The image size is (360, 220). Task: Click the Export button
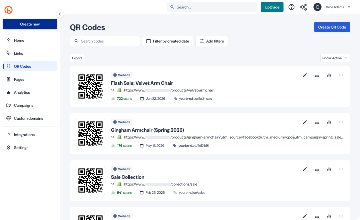(x=77, y=58)
